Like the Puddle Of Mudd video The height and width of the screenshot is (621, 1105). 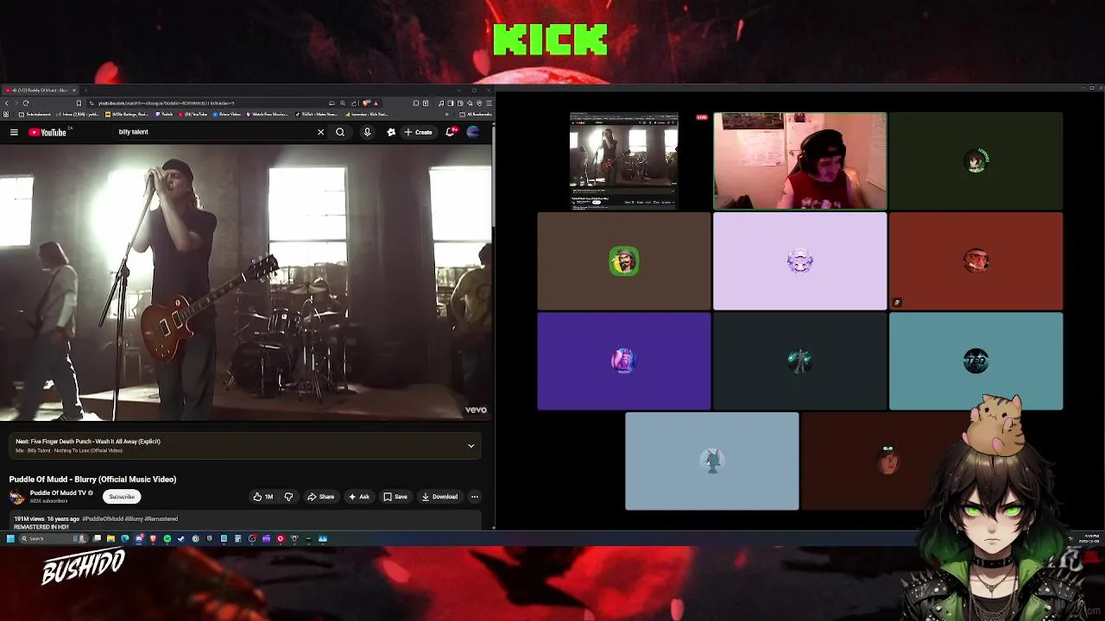(262, 497)
